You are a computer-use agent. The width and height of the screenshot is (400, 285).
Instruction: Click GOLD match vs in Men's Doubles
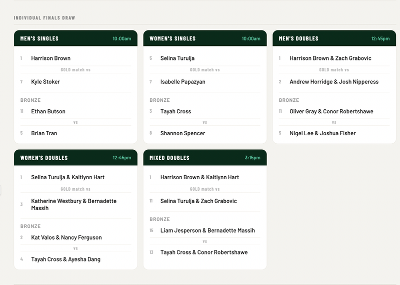point(334,70)
